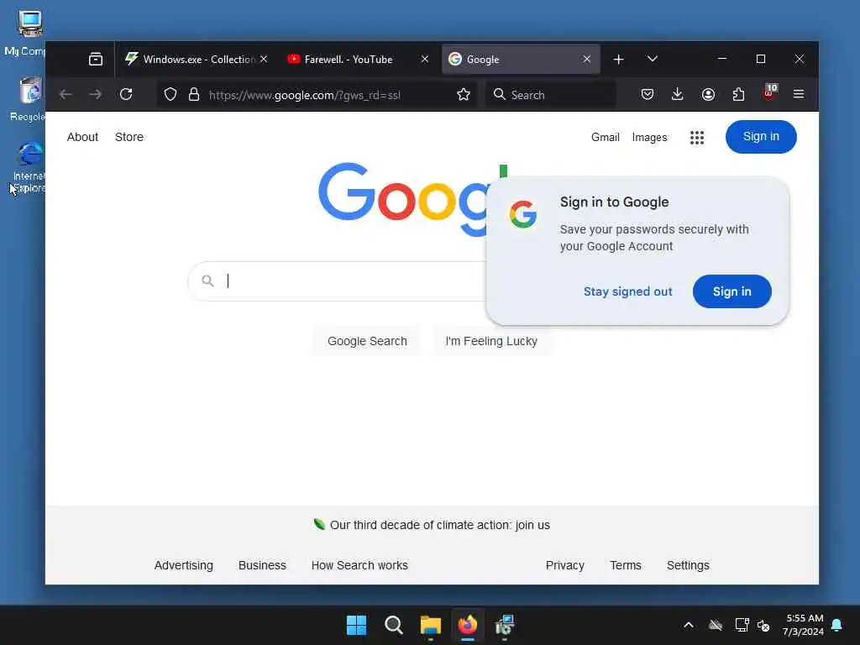Open File Explorer from taskbar
Image resolution: width=860 pixels, height=645 pixels.
[x=431, y=625]
